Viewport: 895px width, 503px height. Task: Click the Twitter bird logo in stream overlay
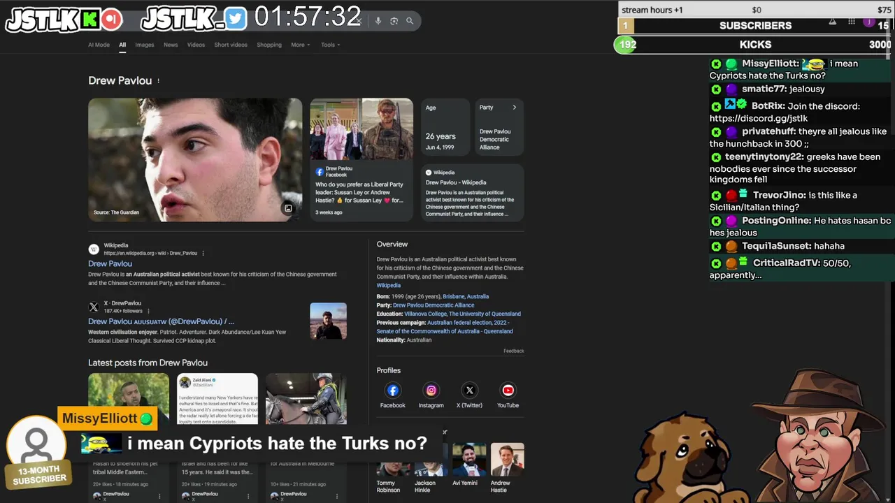[x=236, y=19]
